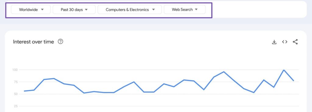This screenshot has width=312, height=112.
Task: Open help for Interest over time
Action: tap(61, 42)
